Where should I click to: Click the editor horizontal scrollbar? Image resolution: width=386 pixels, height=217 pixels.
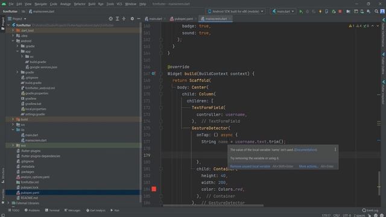(213, 205)
